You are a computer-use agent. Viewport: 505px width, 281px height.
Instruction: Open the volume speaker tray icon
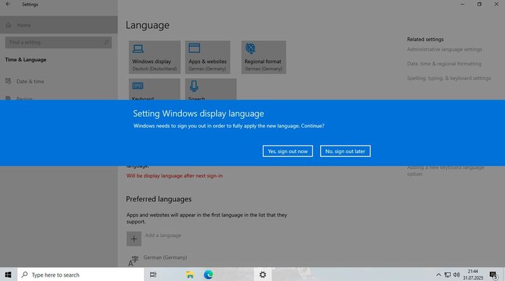click(456, 275)
